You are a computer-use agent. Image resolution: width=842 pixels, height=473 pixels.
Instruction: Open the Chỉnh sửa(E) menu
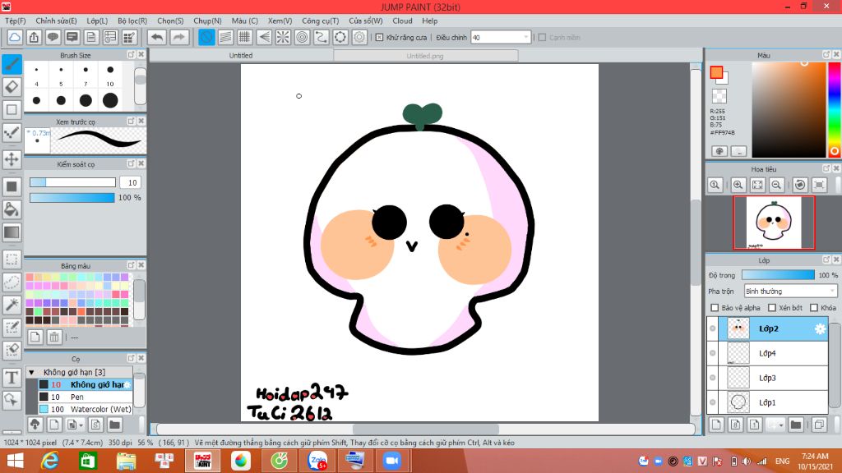[57, 21]
